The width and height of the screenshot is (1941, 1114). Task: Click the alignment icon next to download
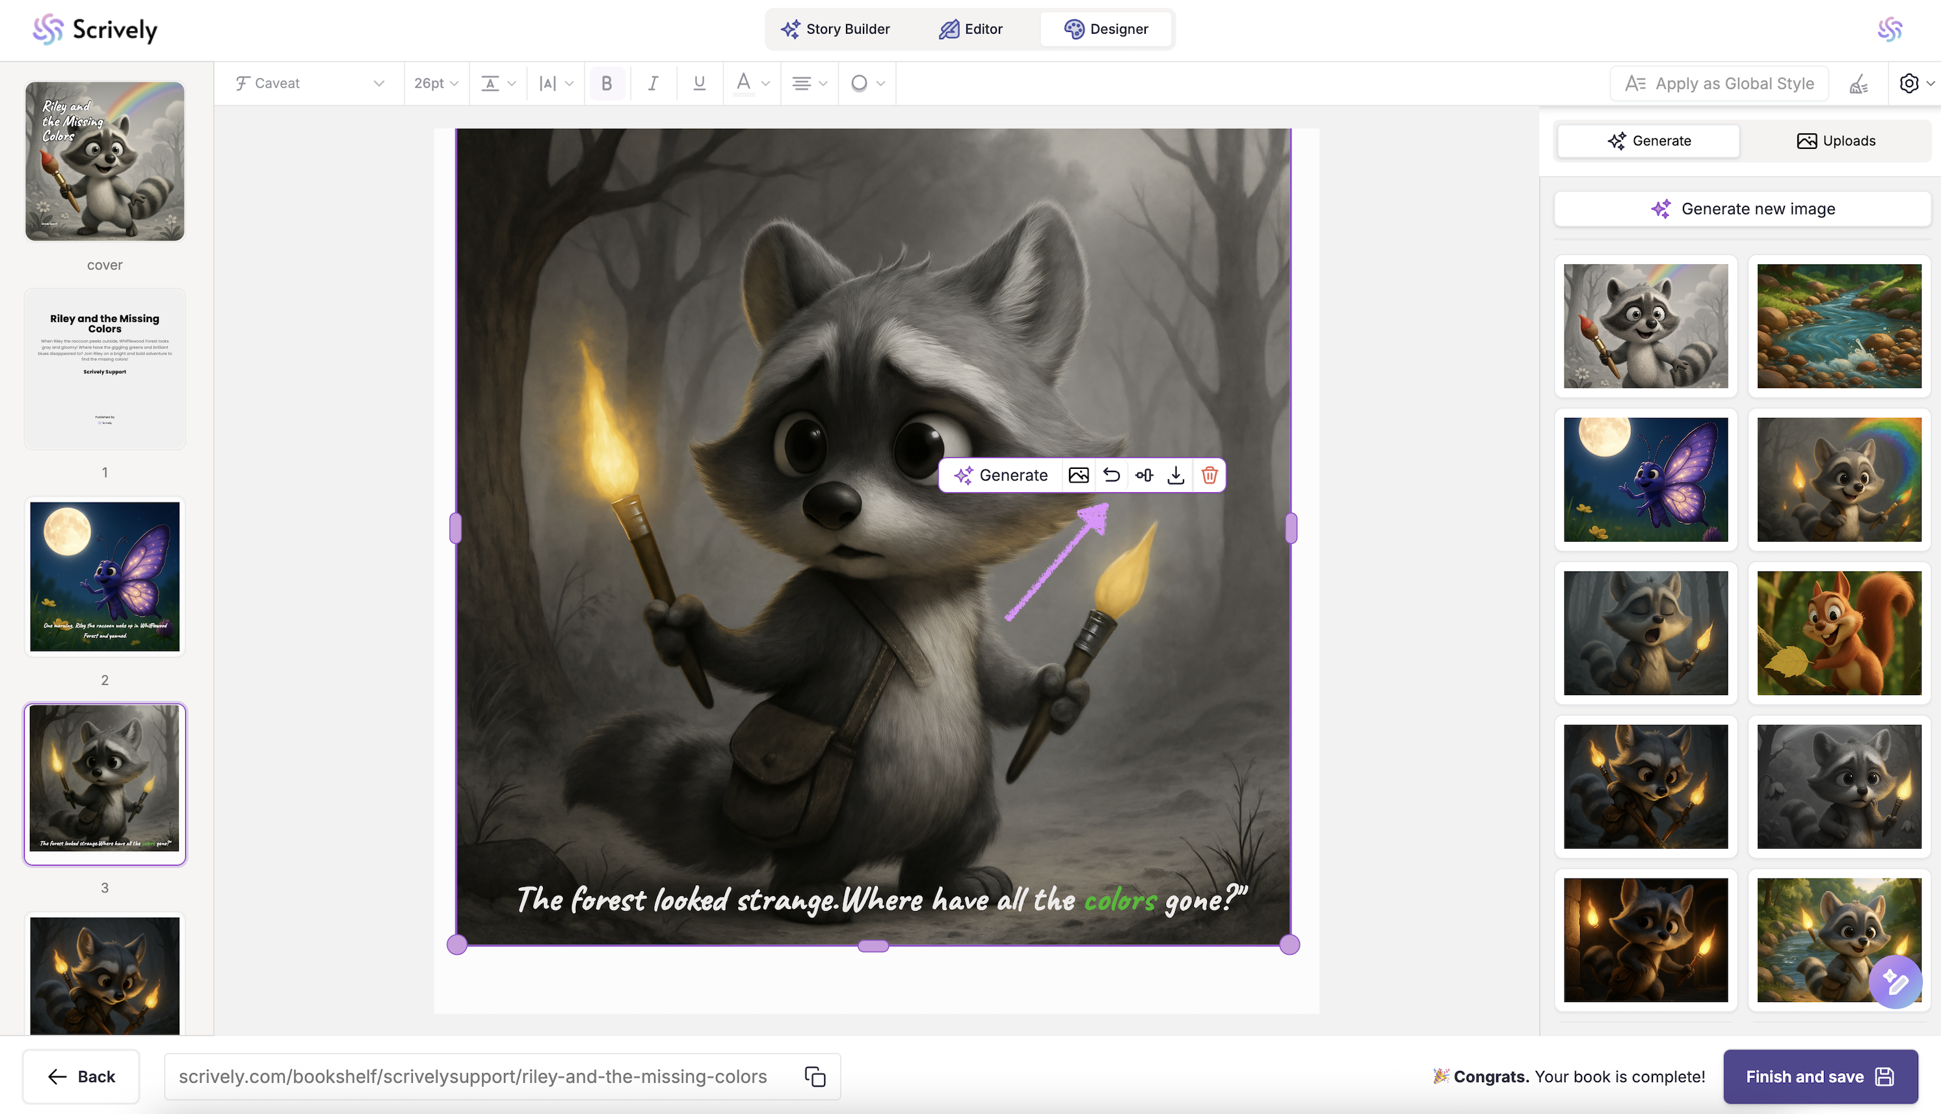point(1144,475)
